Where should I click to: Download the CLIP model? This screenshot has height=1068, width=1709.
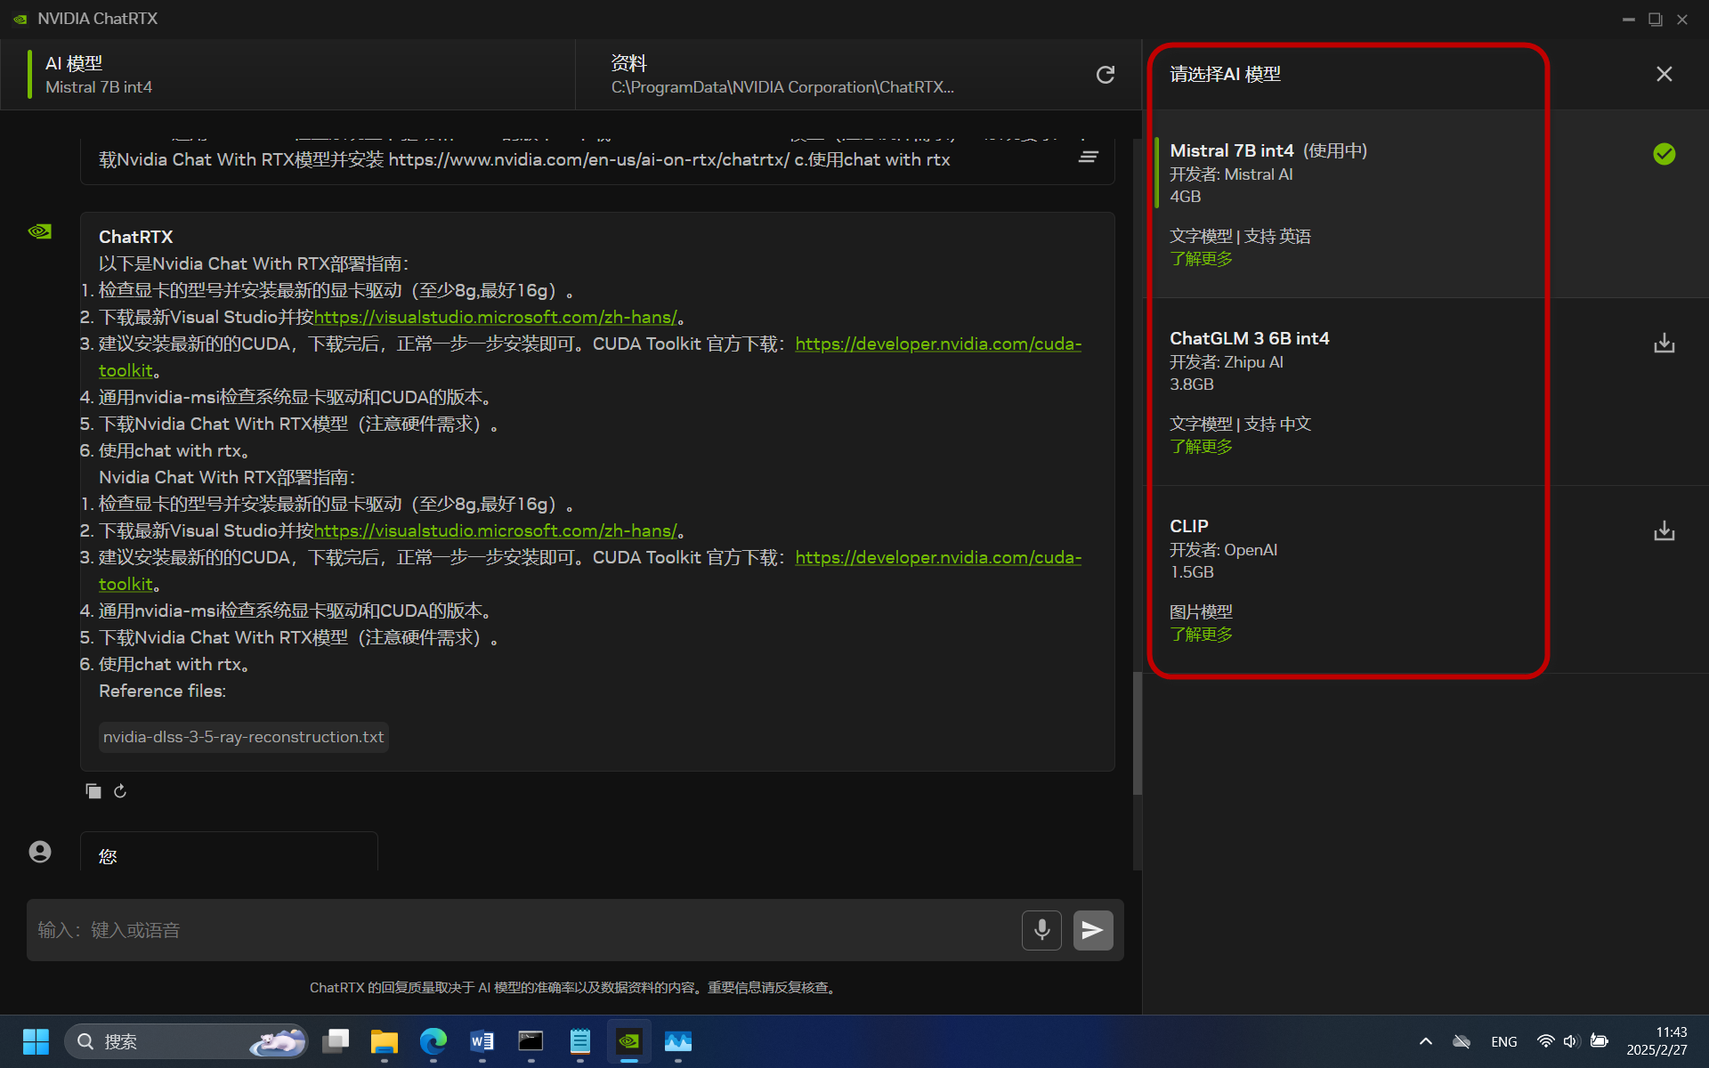[1664, 531]
